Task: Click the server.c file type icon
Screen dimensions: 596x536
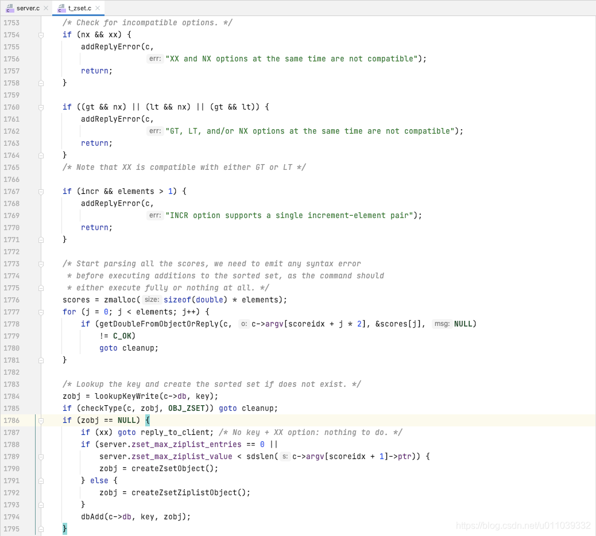Action: tap(10, 8)
